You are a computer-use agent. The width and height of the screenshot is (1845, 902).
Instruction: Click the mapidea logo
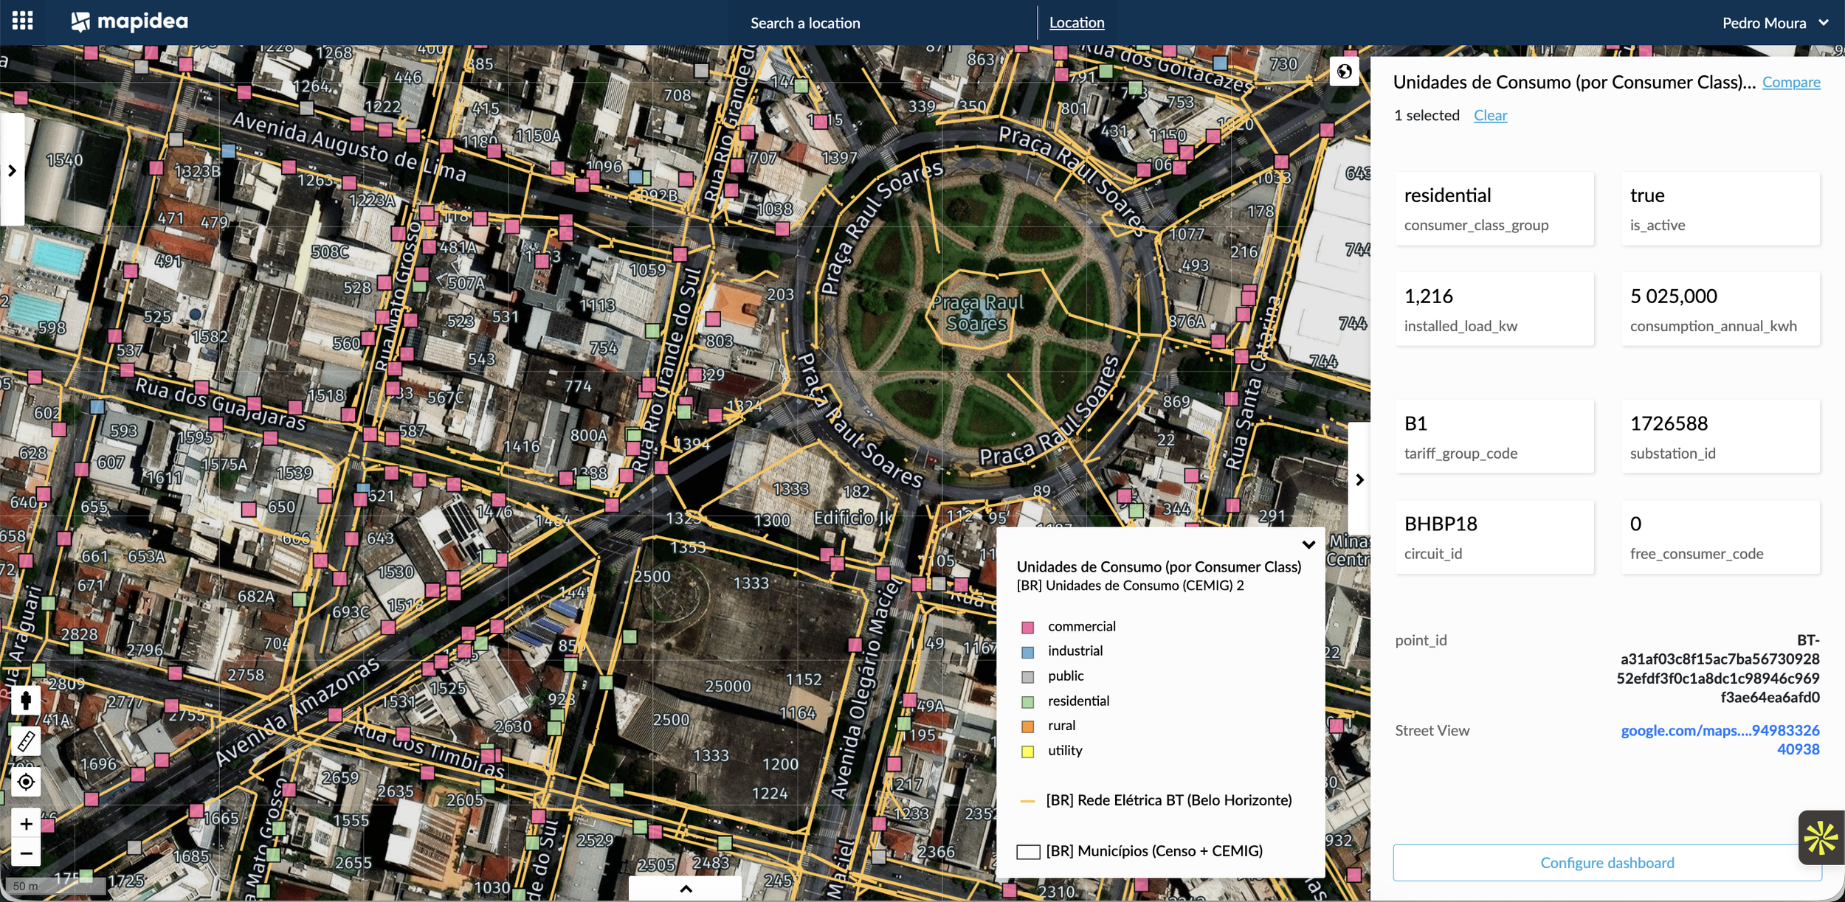130,22
